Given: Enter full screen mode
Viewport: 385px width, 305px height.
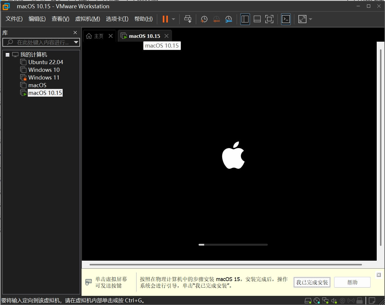Looking at the screenshot, I should [x=269, y=19].
